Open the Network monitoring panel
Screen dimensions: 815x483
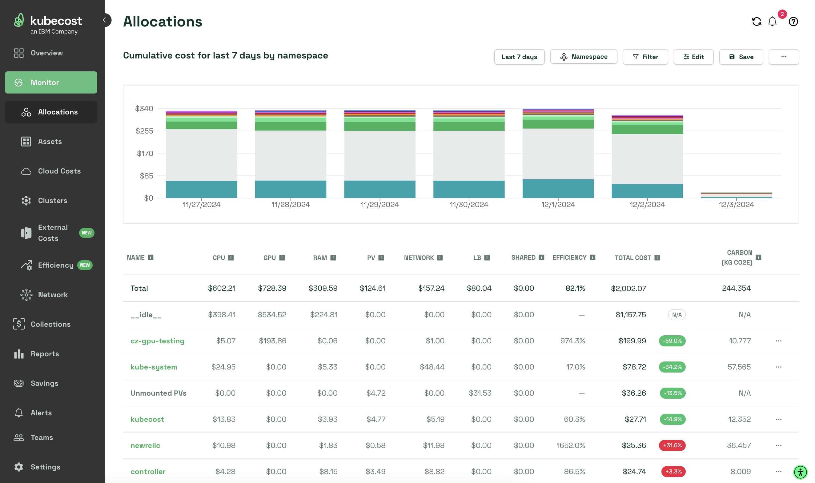tap(52, 294)
